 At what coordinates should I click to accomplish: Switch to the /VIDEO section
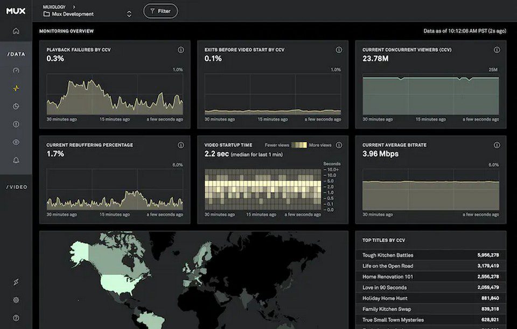pos(16,187)
